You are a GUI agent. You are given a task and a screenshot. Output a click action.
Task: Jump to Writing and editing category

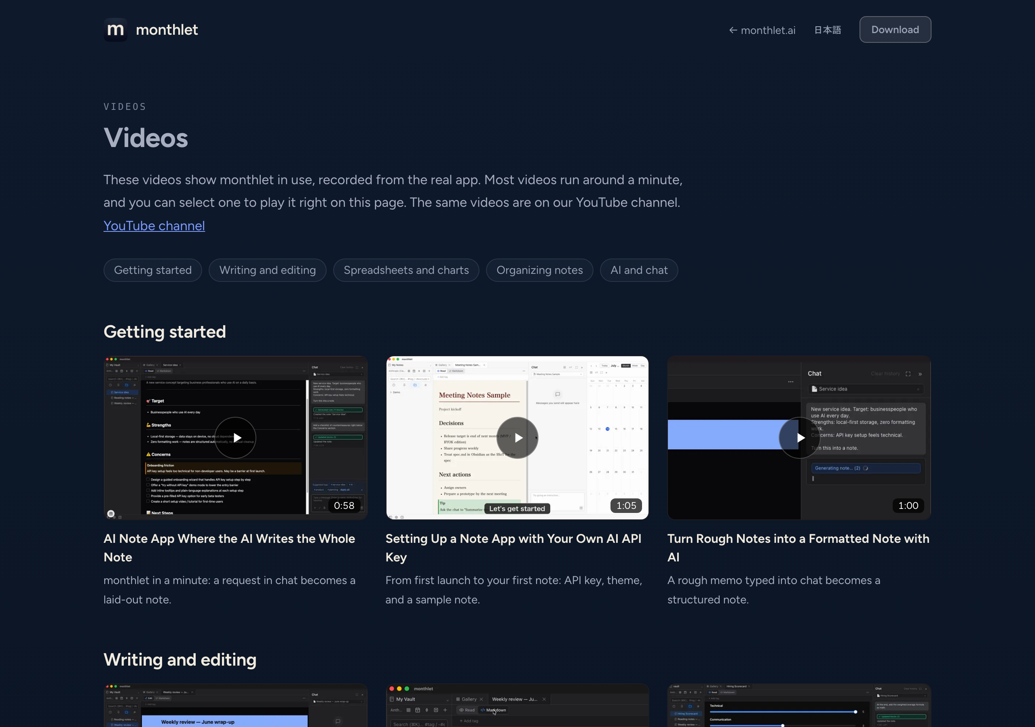coord(267,270)
